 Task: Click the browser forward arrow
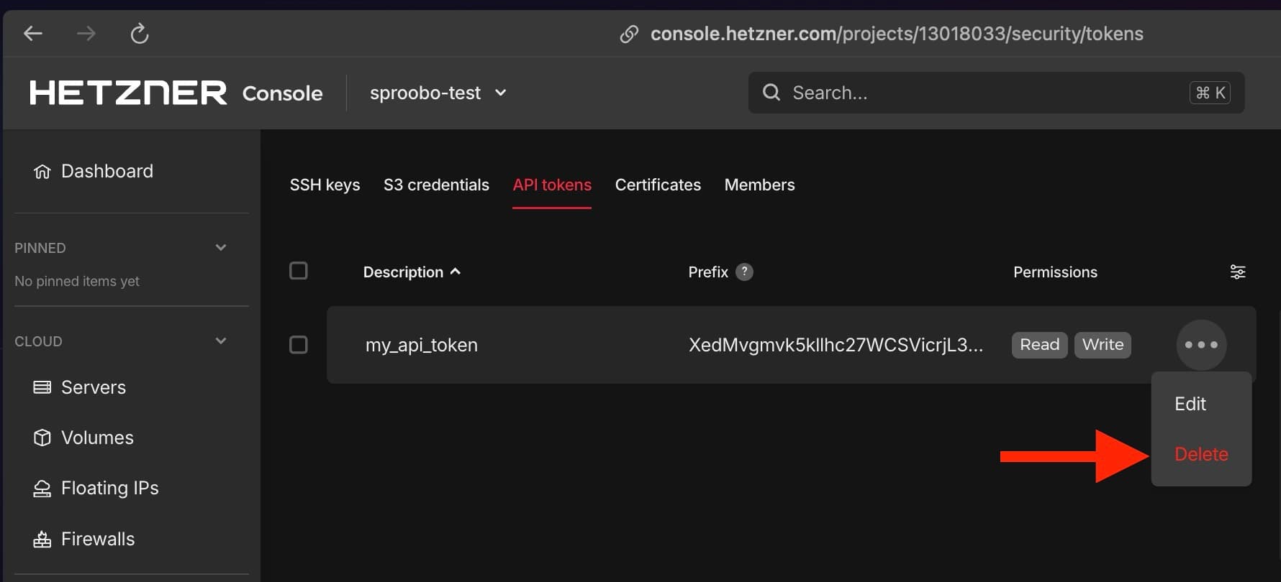[x=86, y=33]
